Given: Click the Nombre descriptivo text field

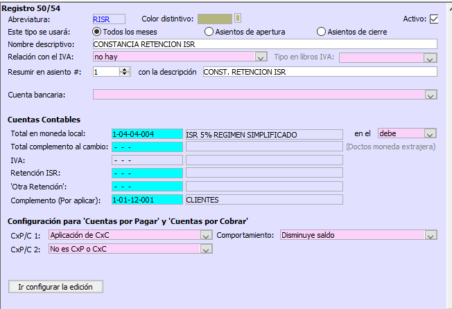Looking at the screenshot, I should [264, 44].
